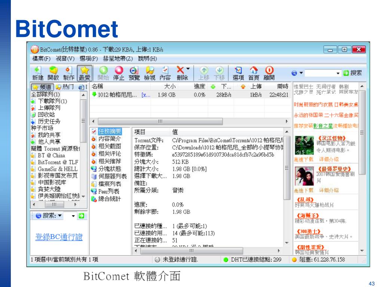Click the 內容 (Properties) toolbar icon
Viewport: 383px width, 287px height.
click(165, 73)
